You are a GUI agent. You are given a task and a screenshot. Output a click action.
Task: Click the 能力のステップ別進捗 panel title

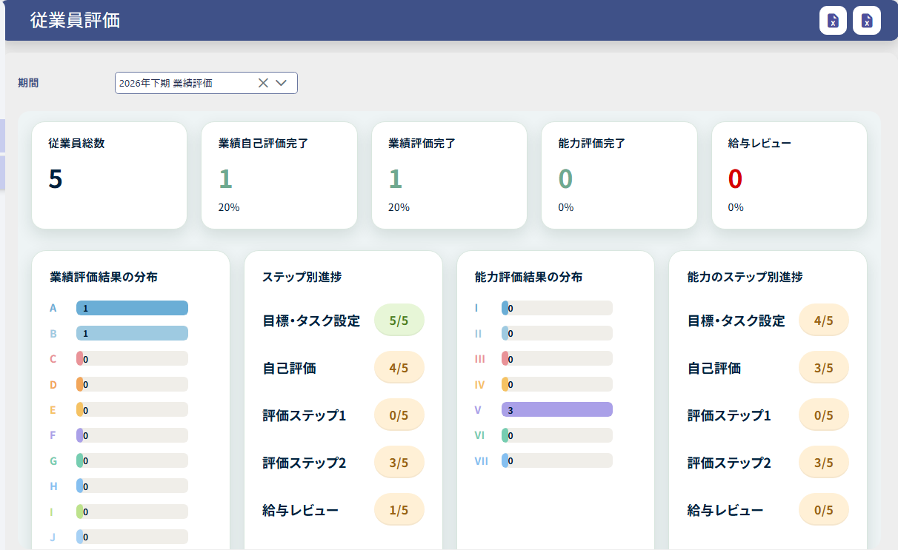745,277
